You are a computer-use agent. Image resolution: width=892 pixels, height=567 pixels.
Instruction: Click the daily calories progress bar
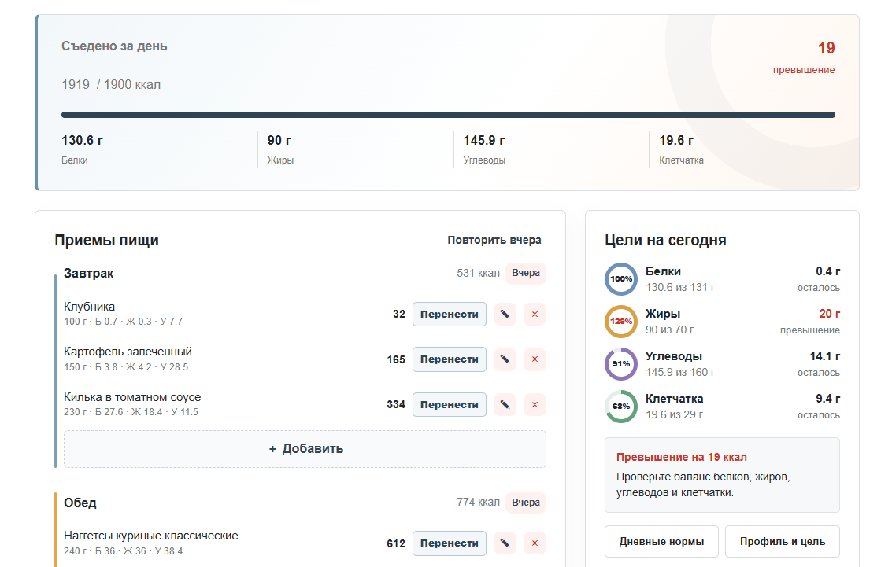(448, 115)
